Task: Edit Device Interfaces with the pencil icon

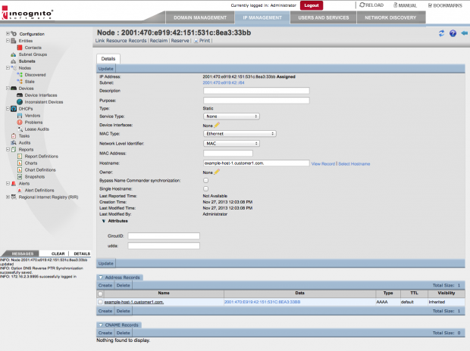Action: click(217, 125)
